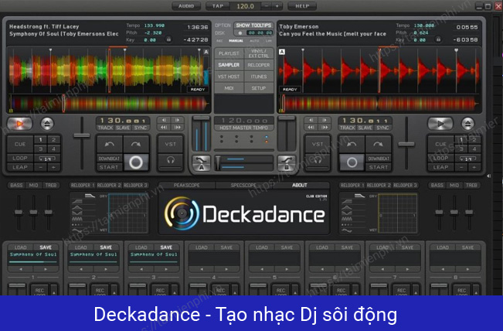The width and height of the screenshot is (503, 331).
Task: Click left deck nudge forward arrow
Action: [136, 144]
